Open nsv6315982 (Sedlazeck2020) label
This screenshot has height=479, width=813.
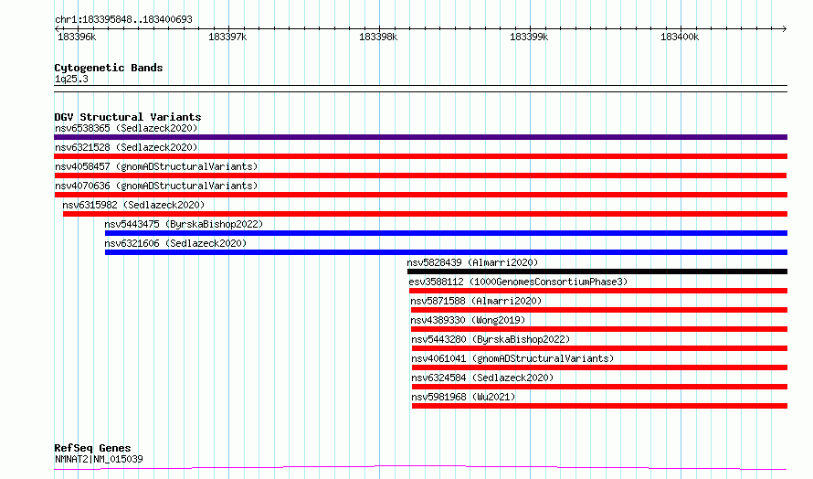[133, 205]
